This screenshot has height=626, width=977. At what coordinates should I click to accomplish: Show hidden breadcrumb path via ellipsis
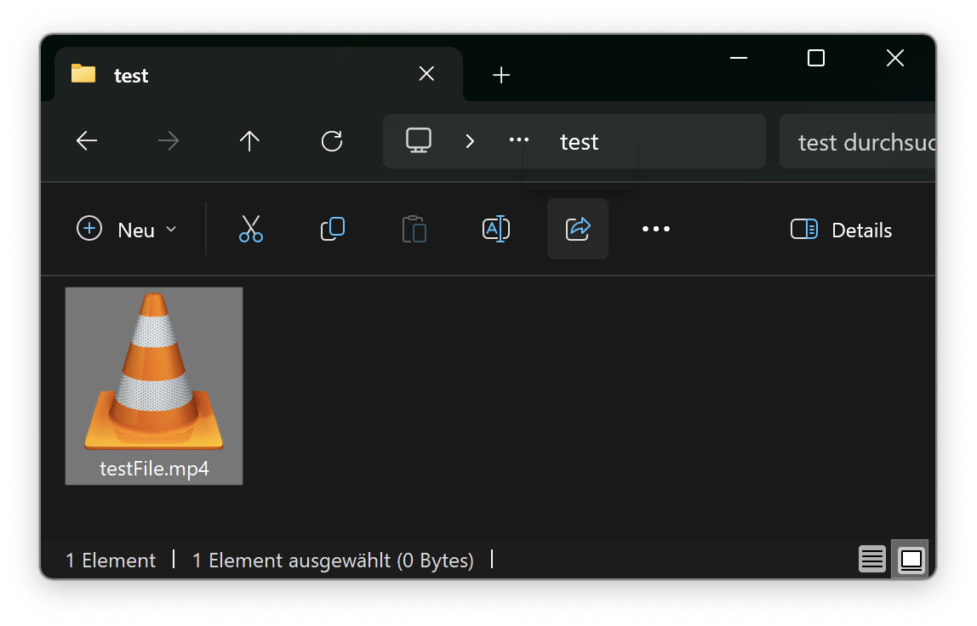coord(519,140)
